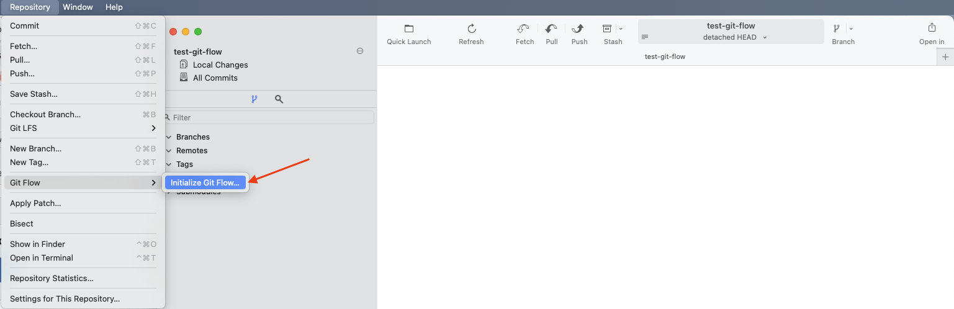Click the Stash toolbar icon

607,29
